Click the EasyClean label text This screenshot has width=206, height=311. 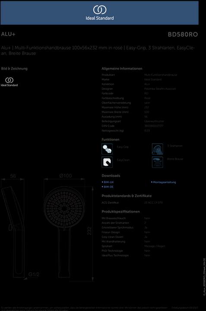click(123, 160)
